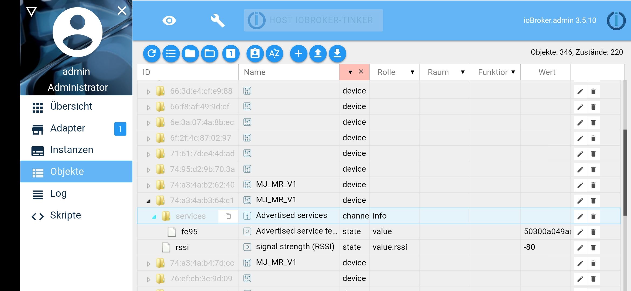Image resolution: width=631 pixels, height=291 pixels.
Task: Toggle states view numbered toolbar button
Action: click(231, 53)
